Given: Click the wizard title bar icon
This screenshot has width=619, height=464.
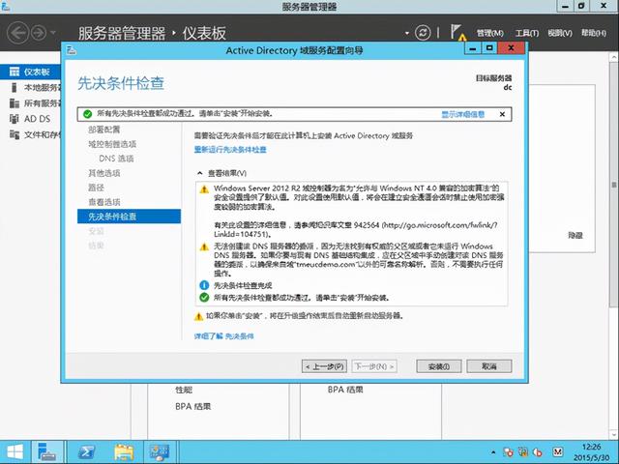Looking at the screenshot, I should coord(71,50).
